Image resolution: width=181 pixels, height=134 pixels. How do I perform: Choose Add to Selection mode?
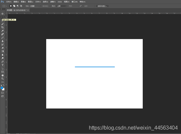pos(14,6)
